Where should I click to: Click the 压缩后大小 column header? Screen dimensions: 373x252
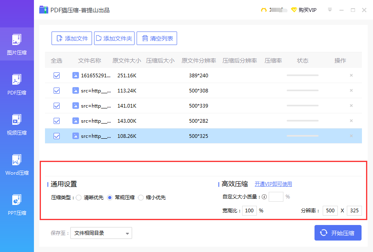pyautogui.click(x=160, y=61)
